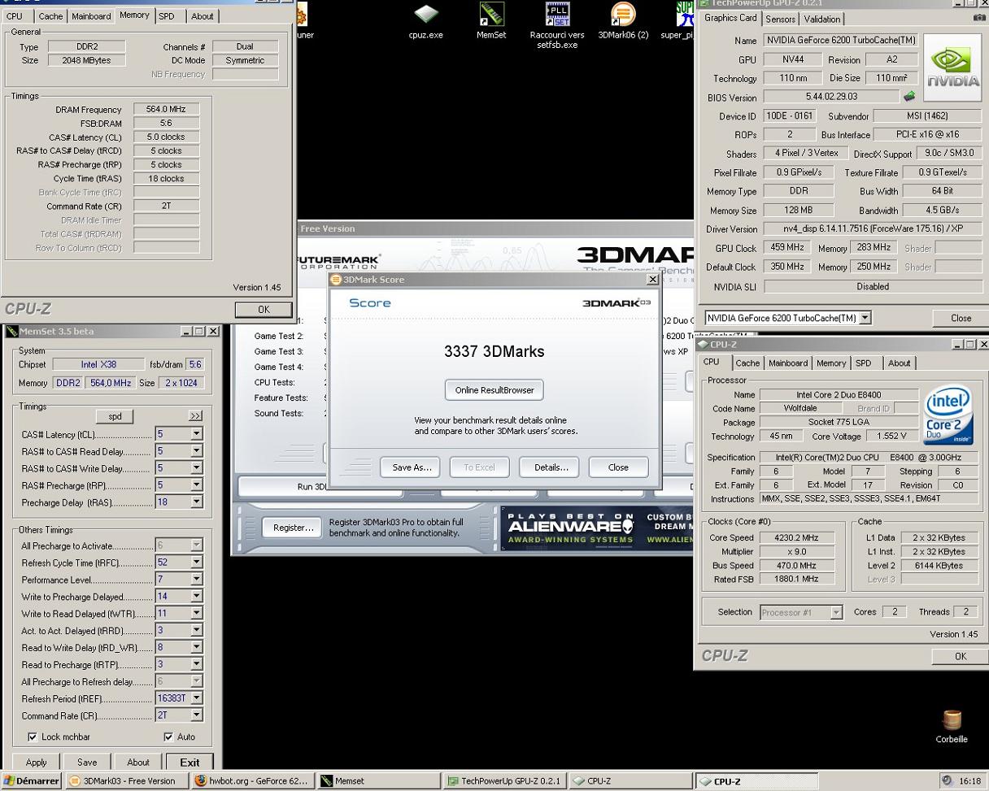Switch to Memory tab in lower-right CPU-Z

click(831, 363)
